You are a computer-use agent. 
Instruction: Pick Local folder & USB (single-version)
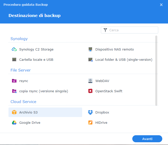pos(124,59)
